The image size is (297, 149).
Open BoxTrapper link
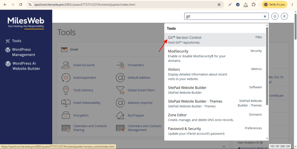tap(136, 115)
